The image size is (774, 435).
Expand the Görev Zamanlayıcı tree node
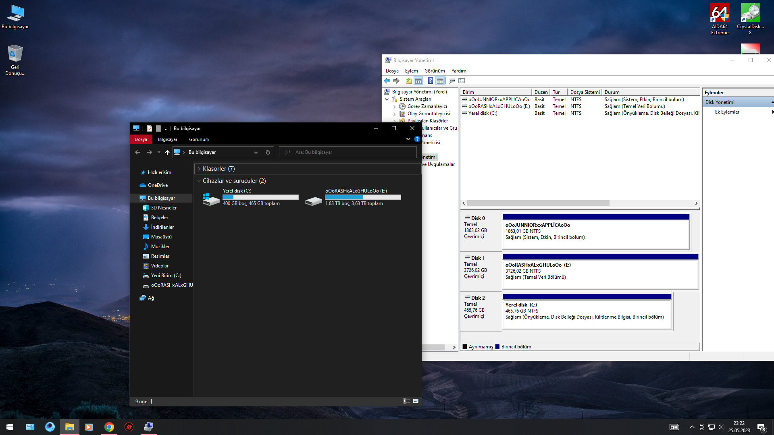pyautogui.click(x=394, y=107)
